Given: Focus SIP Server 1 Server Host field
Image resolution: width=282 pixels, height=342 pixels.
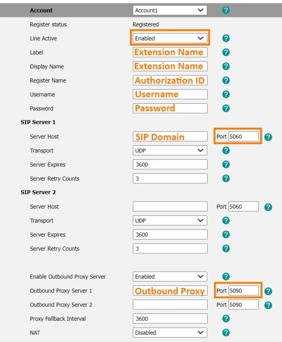Looking at the screenshot, I should click(x=170, y=137).
